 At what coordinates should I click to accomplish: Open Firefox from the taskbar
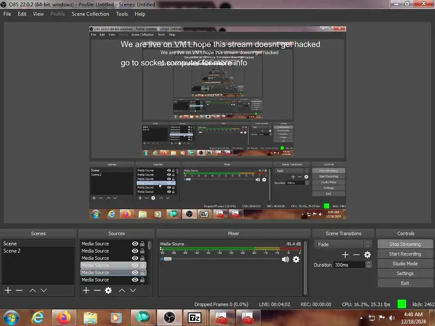point(64,318)
